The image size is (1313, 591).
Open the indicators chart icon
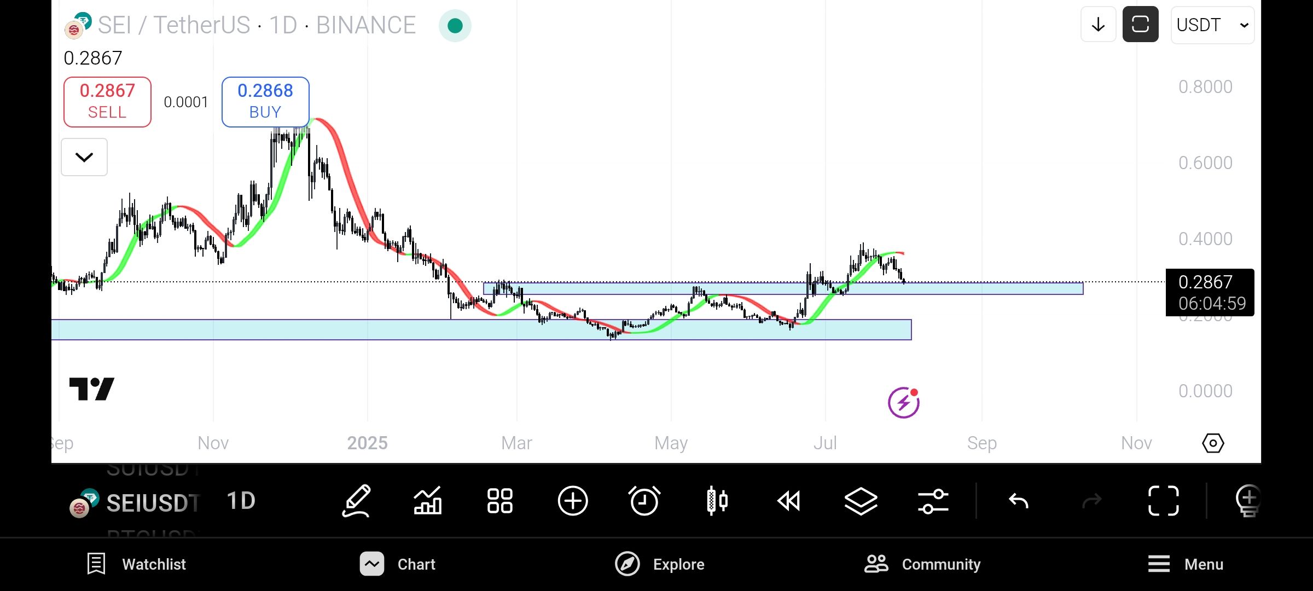[428, 501]
